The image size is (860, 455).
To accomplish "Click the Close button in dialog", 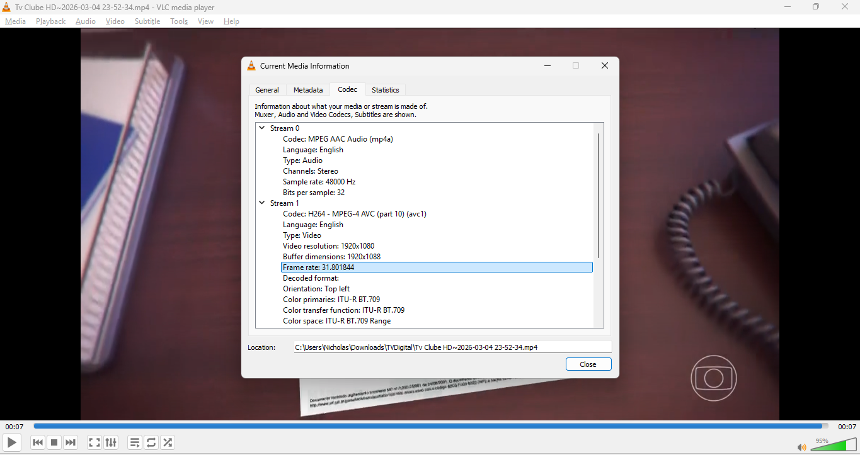I will click(588, 364).
